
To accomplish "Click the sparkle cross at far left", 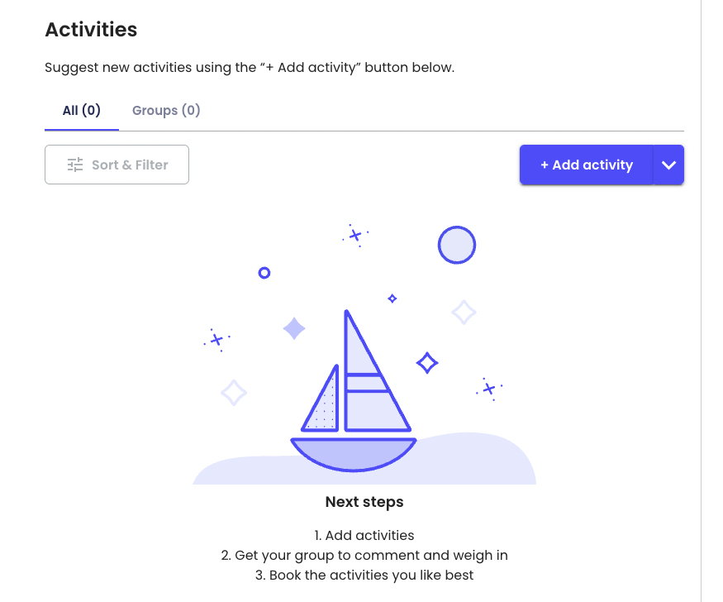I will (216, 339).
